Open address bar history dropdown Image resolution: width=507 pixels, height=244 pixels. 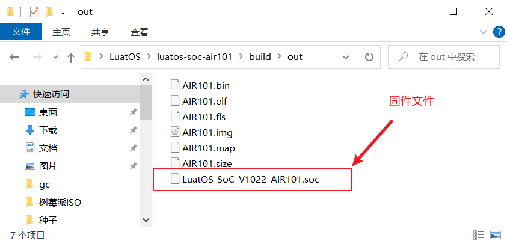pos(346,57)
